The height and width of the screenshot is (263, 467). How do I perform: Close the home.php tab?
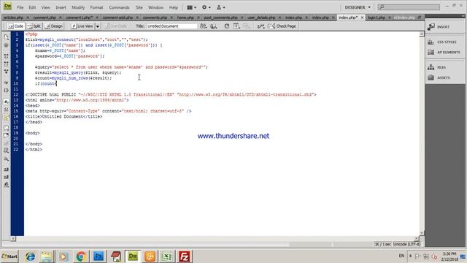198,18
